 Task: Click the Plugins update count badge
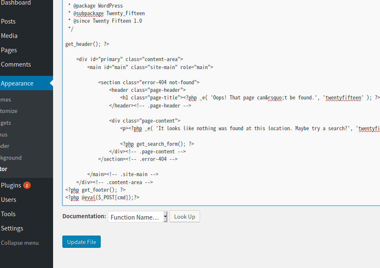(27, 185)
